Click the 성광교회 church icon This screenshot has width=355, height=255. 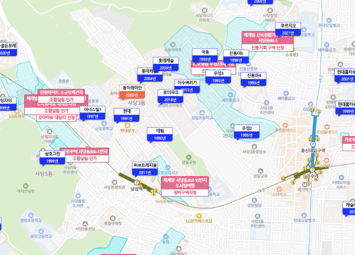point(261,171)
